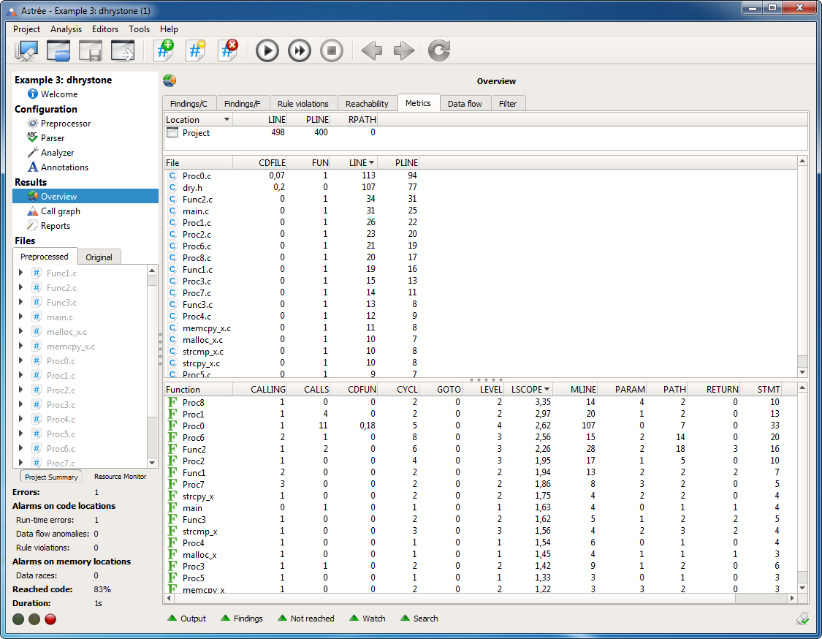Show the Resource Monitor panel

(x=120, y=477)
